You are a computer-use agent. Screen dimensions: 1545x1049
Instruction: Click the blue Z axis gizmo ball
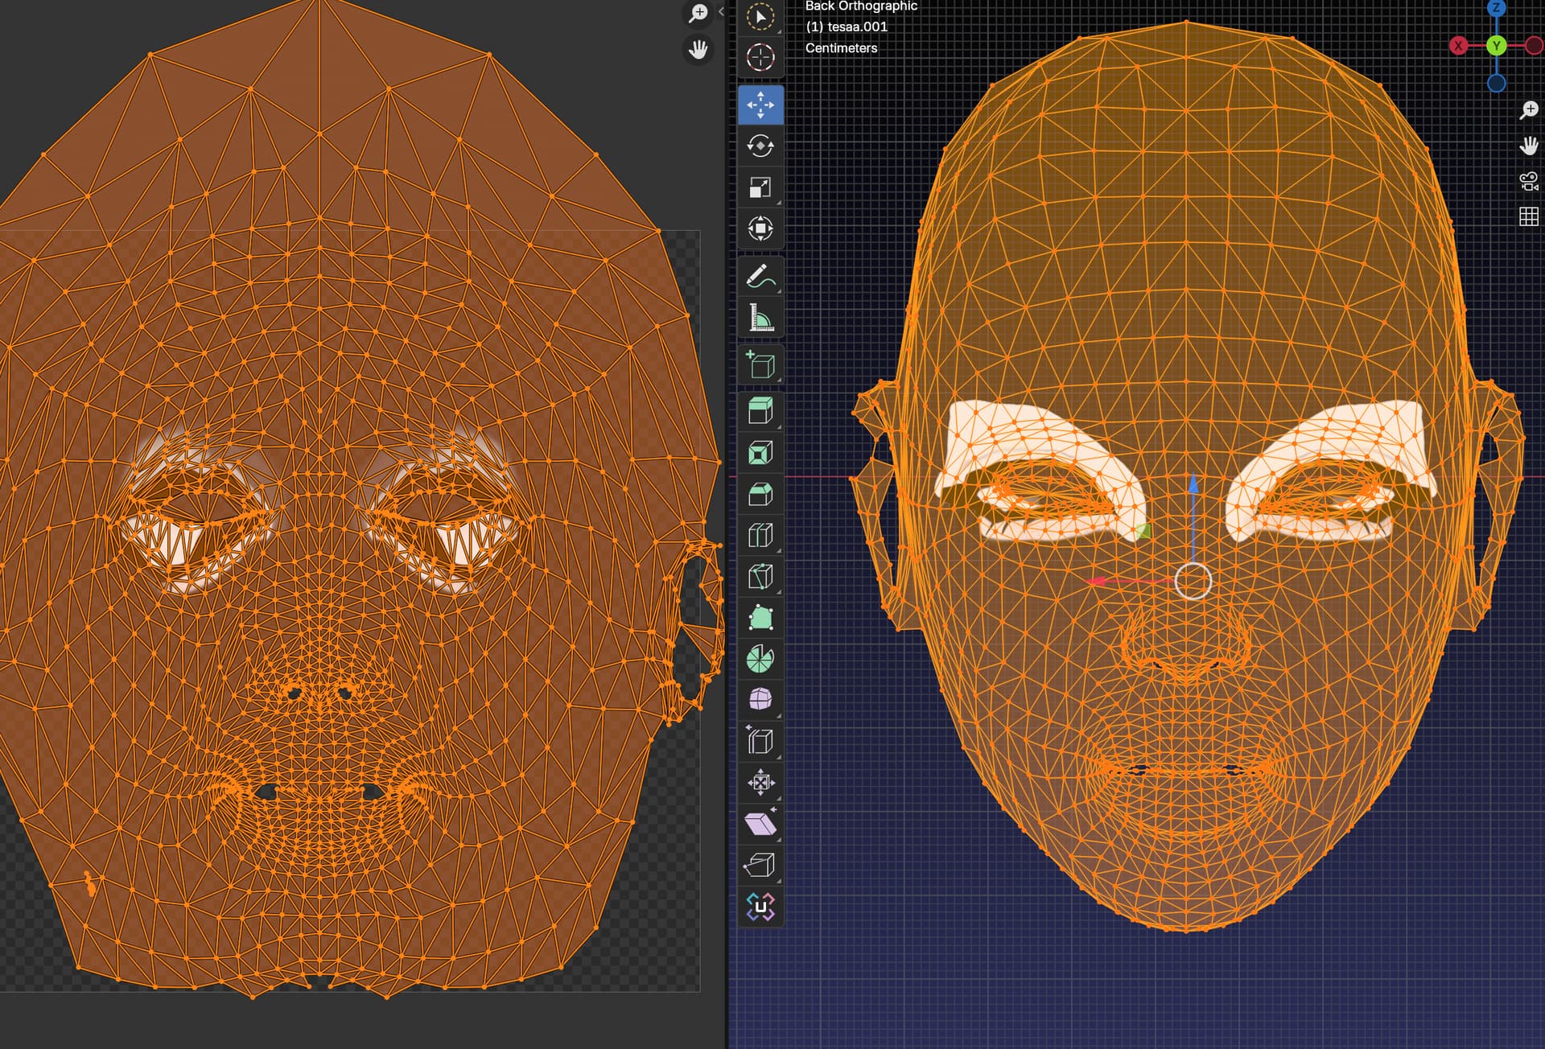[x=1496, y=8]
